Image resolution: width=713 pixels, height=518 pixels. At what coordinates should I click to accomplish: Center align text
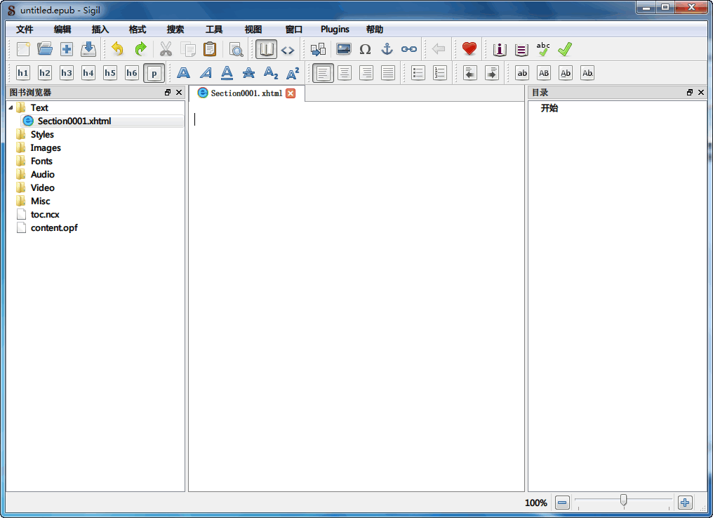point(345,73)
